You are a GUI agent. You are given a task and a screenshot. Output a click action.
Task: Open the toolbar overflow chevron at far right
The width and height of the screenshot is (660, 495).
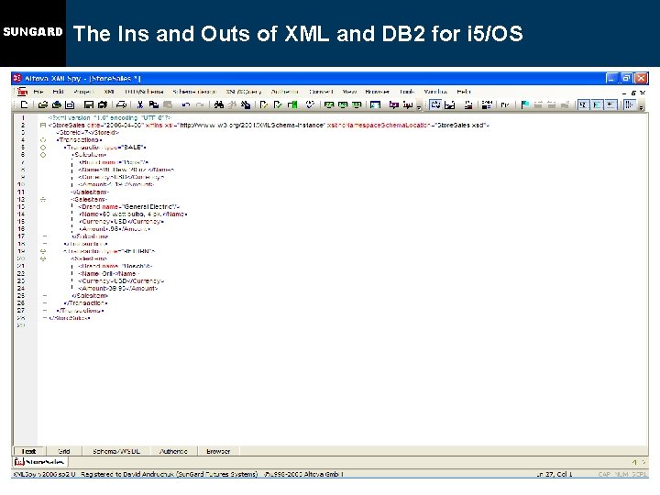(641, 108)
